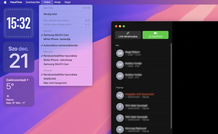Open the Súgó menu
The width and height of the screenshot is (218, 134).
[67, 2]
